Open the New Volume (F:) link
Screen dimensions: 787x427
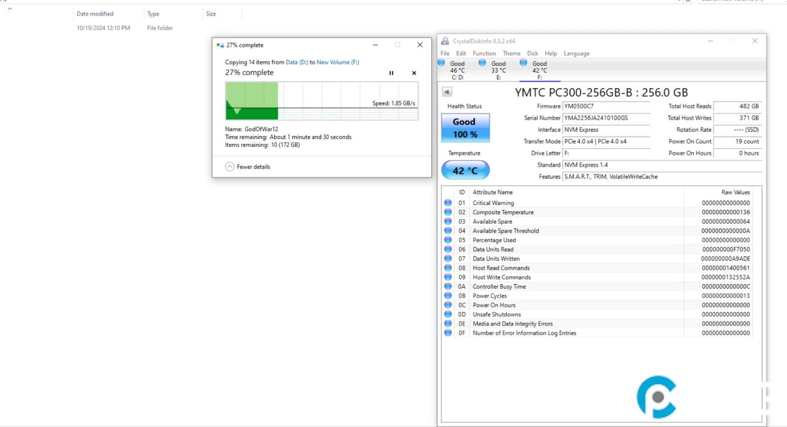coord(337,62)
